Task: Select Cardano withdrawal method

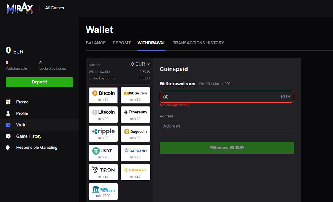Action: (135, 153)
